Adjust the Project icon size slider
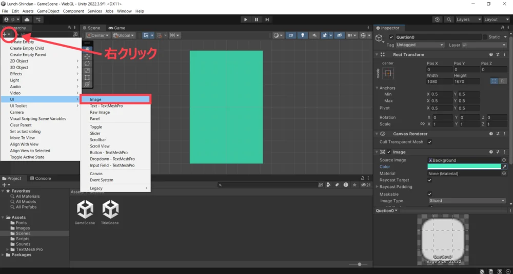 click(x=360, y=265)
